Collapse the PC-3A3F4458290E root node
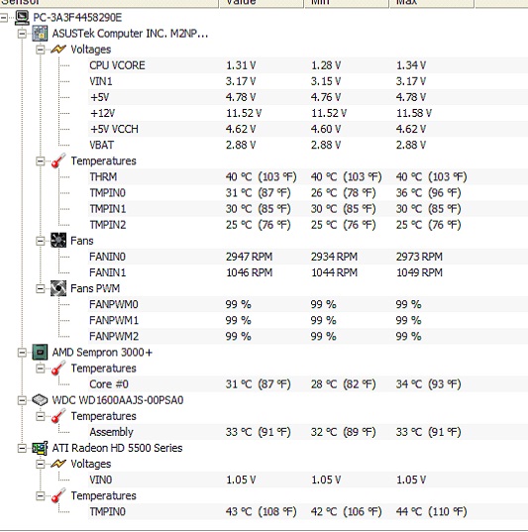This screenshot has height=532, width=528. coord(4,18)
